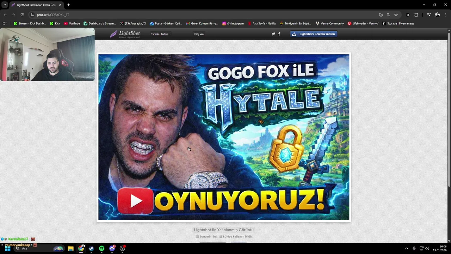The height and width of the screenshot is (254, 451).
Task: Click Lightshot'ı ücretsiz indirin button
Action: point(314,34)
